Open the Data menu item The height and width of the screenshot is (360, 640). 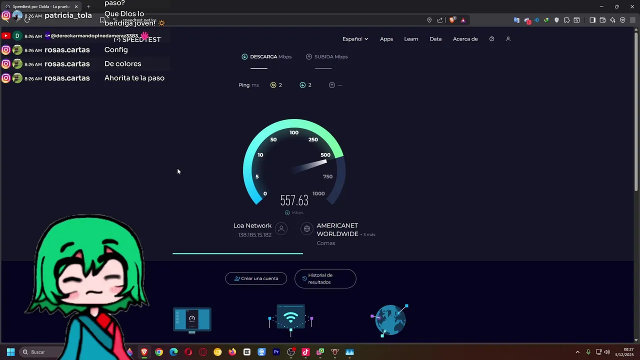click(x=435, y=39)
